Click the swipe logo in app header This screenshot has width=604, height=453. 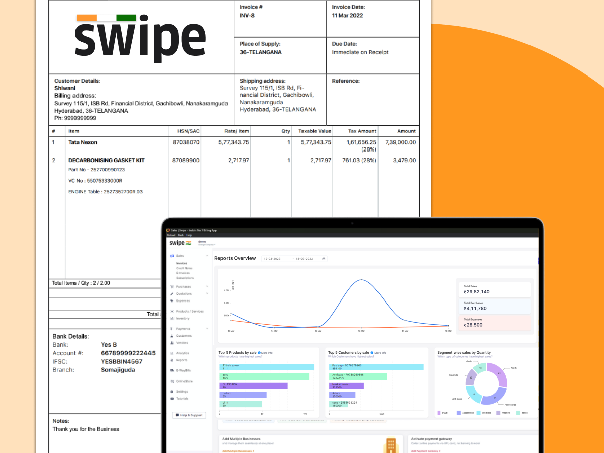(180, 243)
